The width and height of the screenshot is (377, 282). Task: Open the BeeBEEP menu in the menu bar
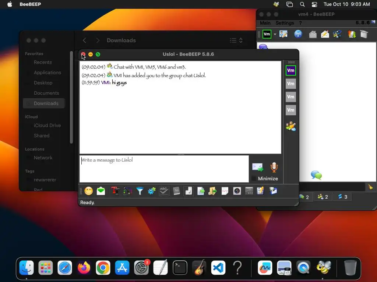click(x=30, y=4)
